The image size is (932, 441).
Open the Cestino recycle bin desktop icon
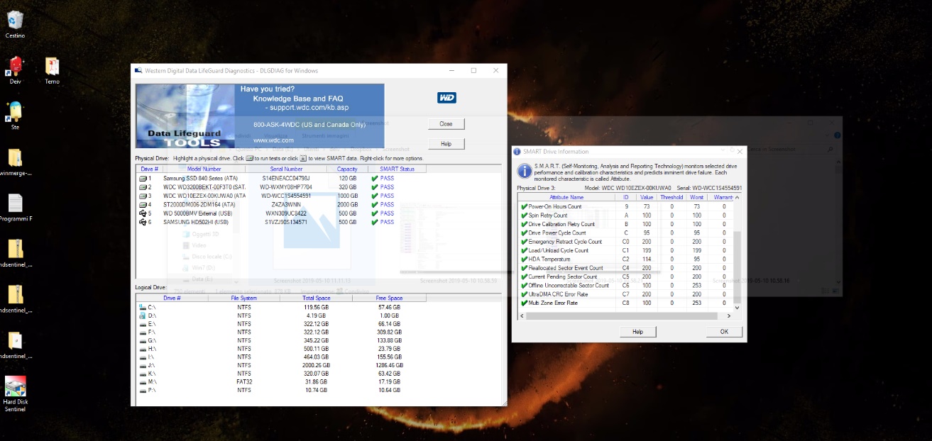pos(15,19)
